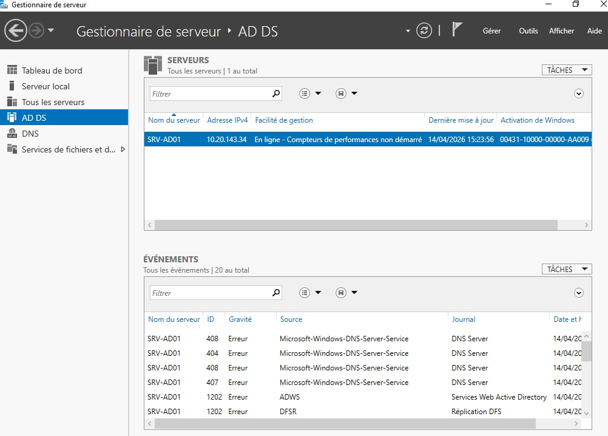Screen dimensions: 608x436
Task: Open the TÂCHES dropdown for Événements
Action: pos(567,269)
